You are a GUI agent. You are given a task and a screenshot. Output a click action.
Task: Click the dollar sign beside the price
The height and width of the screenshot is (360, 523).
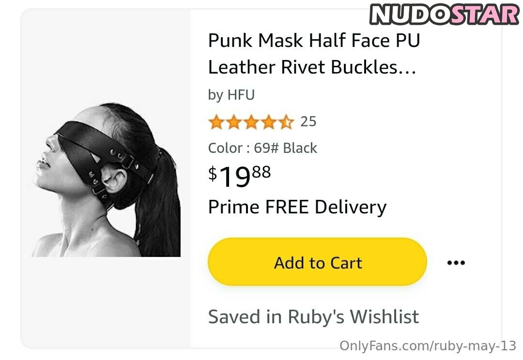coord(213,174)
